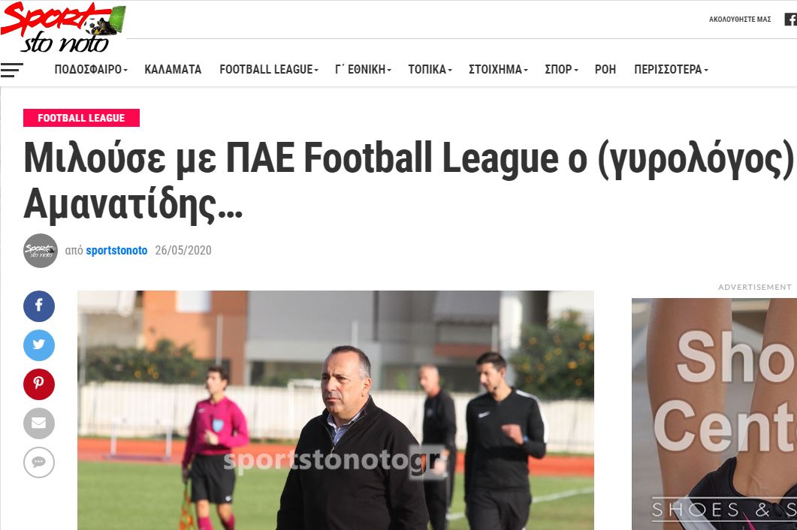Share article on Twitter

(x=39, y=345)
